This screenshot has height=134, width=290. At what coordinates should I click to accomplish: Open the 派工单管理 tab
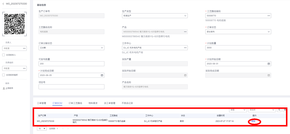coord(110,103)
